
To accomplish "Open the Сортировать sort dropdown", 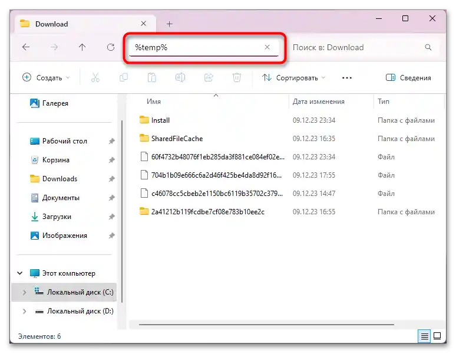I will pyautogui.click(x=294, y=77).
